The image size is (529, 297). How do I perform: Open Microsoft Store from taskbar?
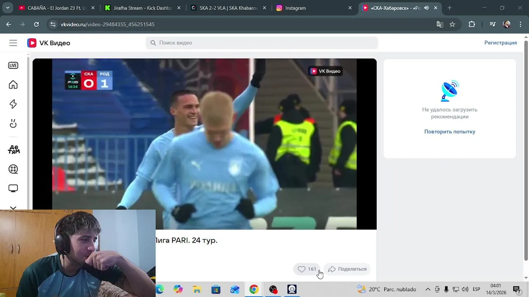pos(216,289)
